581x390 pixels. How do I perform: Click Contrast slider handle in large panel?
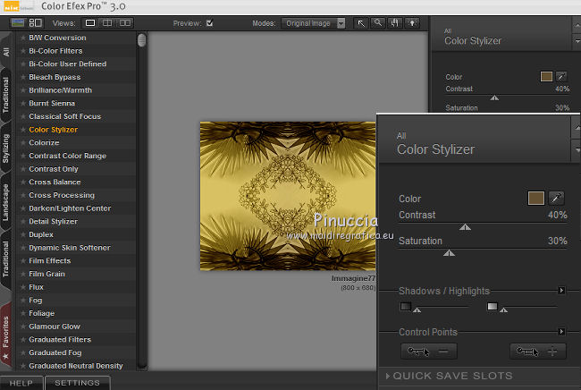(x=465, y=227)
